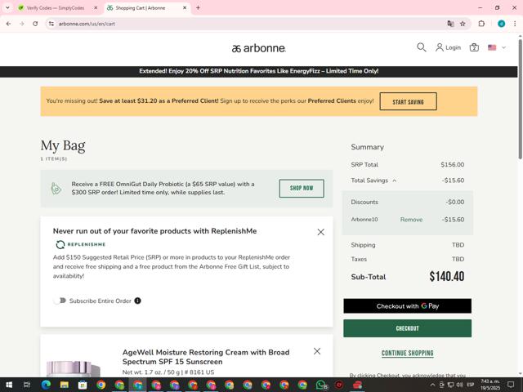Click the Shop Now button
The image size is (523, 392).
point(302,188)
